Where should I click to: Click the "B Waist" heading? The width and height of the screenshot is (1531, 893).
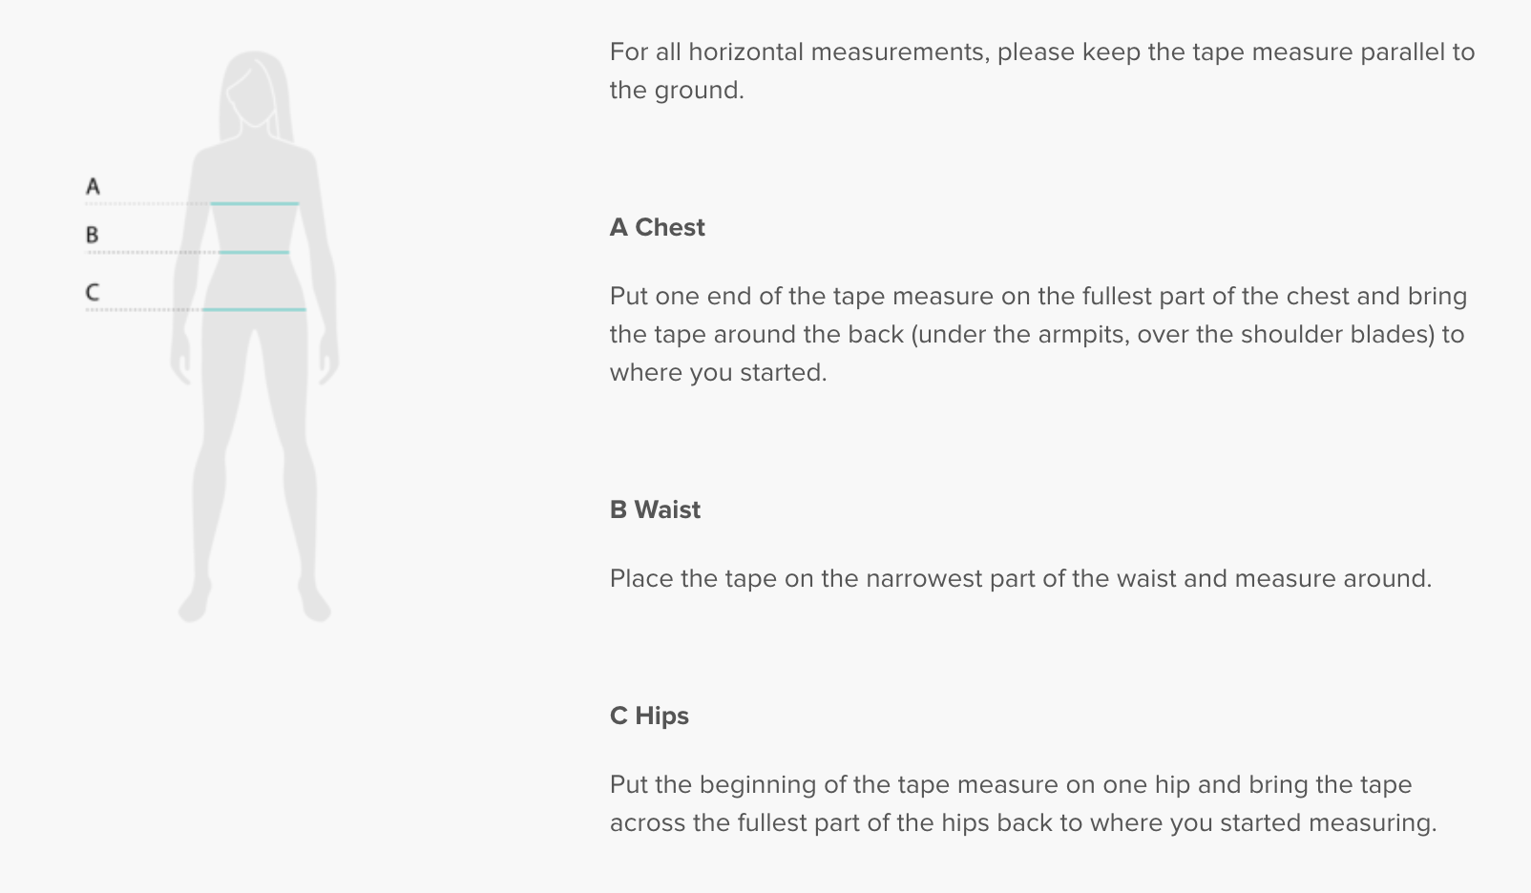pyautogui.click(x=655, y=509)
